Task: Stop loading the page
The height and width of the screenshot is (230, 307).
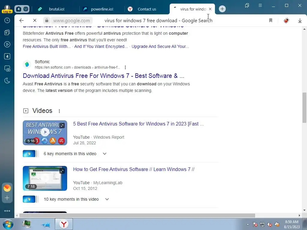Action: point(35,20)
